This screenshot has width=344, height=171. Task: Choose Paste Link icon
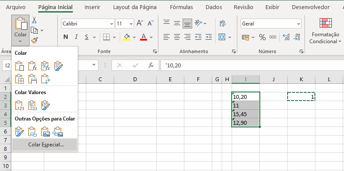point(32,132)
